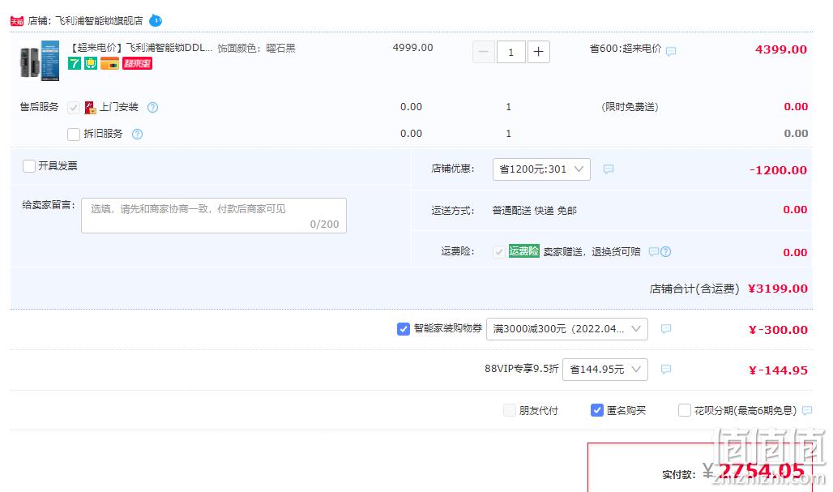Open the 【超来电价】飞利浦智能锁DDL product title

pyautogui.click(x=141, y=48)
